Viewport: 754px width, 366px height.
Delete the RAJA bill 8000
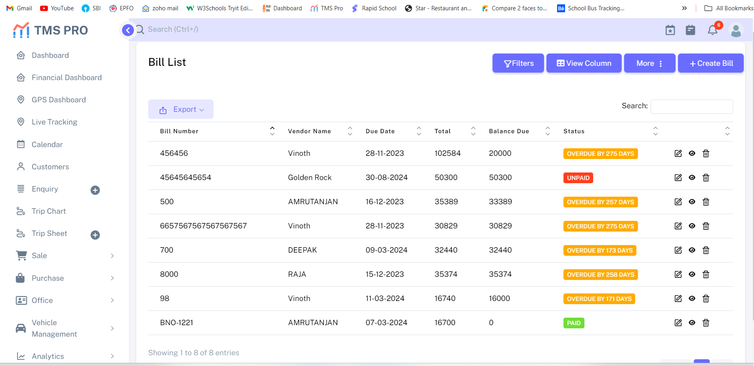[x=706, y=274]
